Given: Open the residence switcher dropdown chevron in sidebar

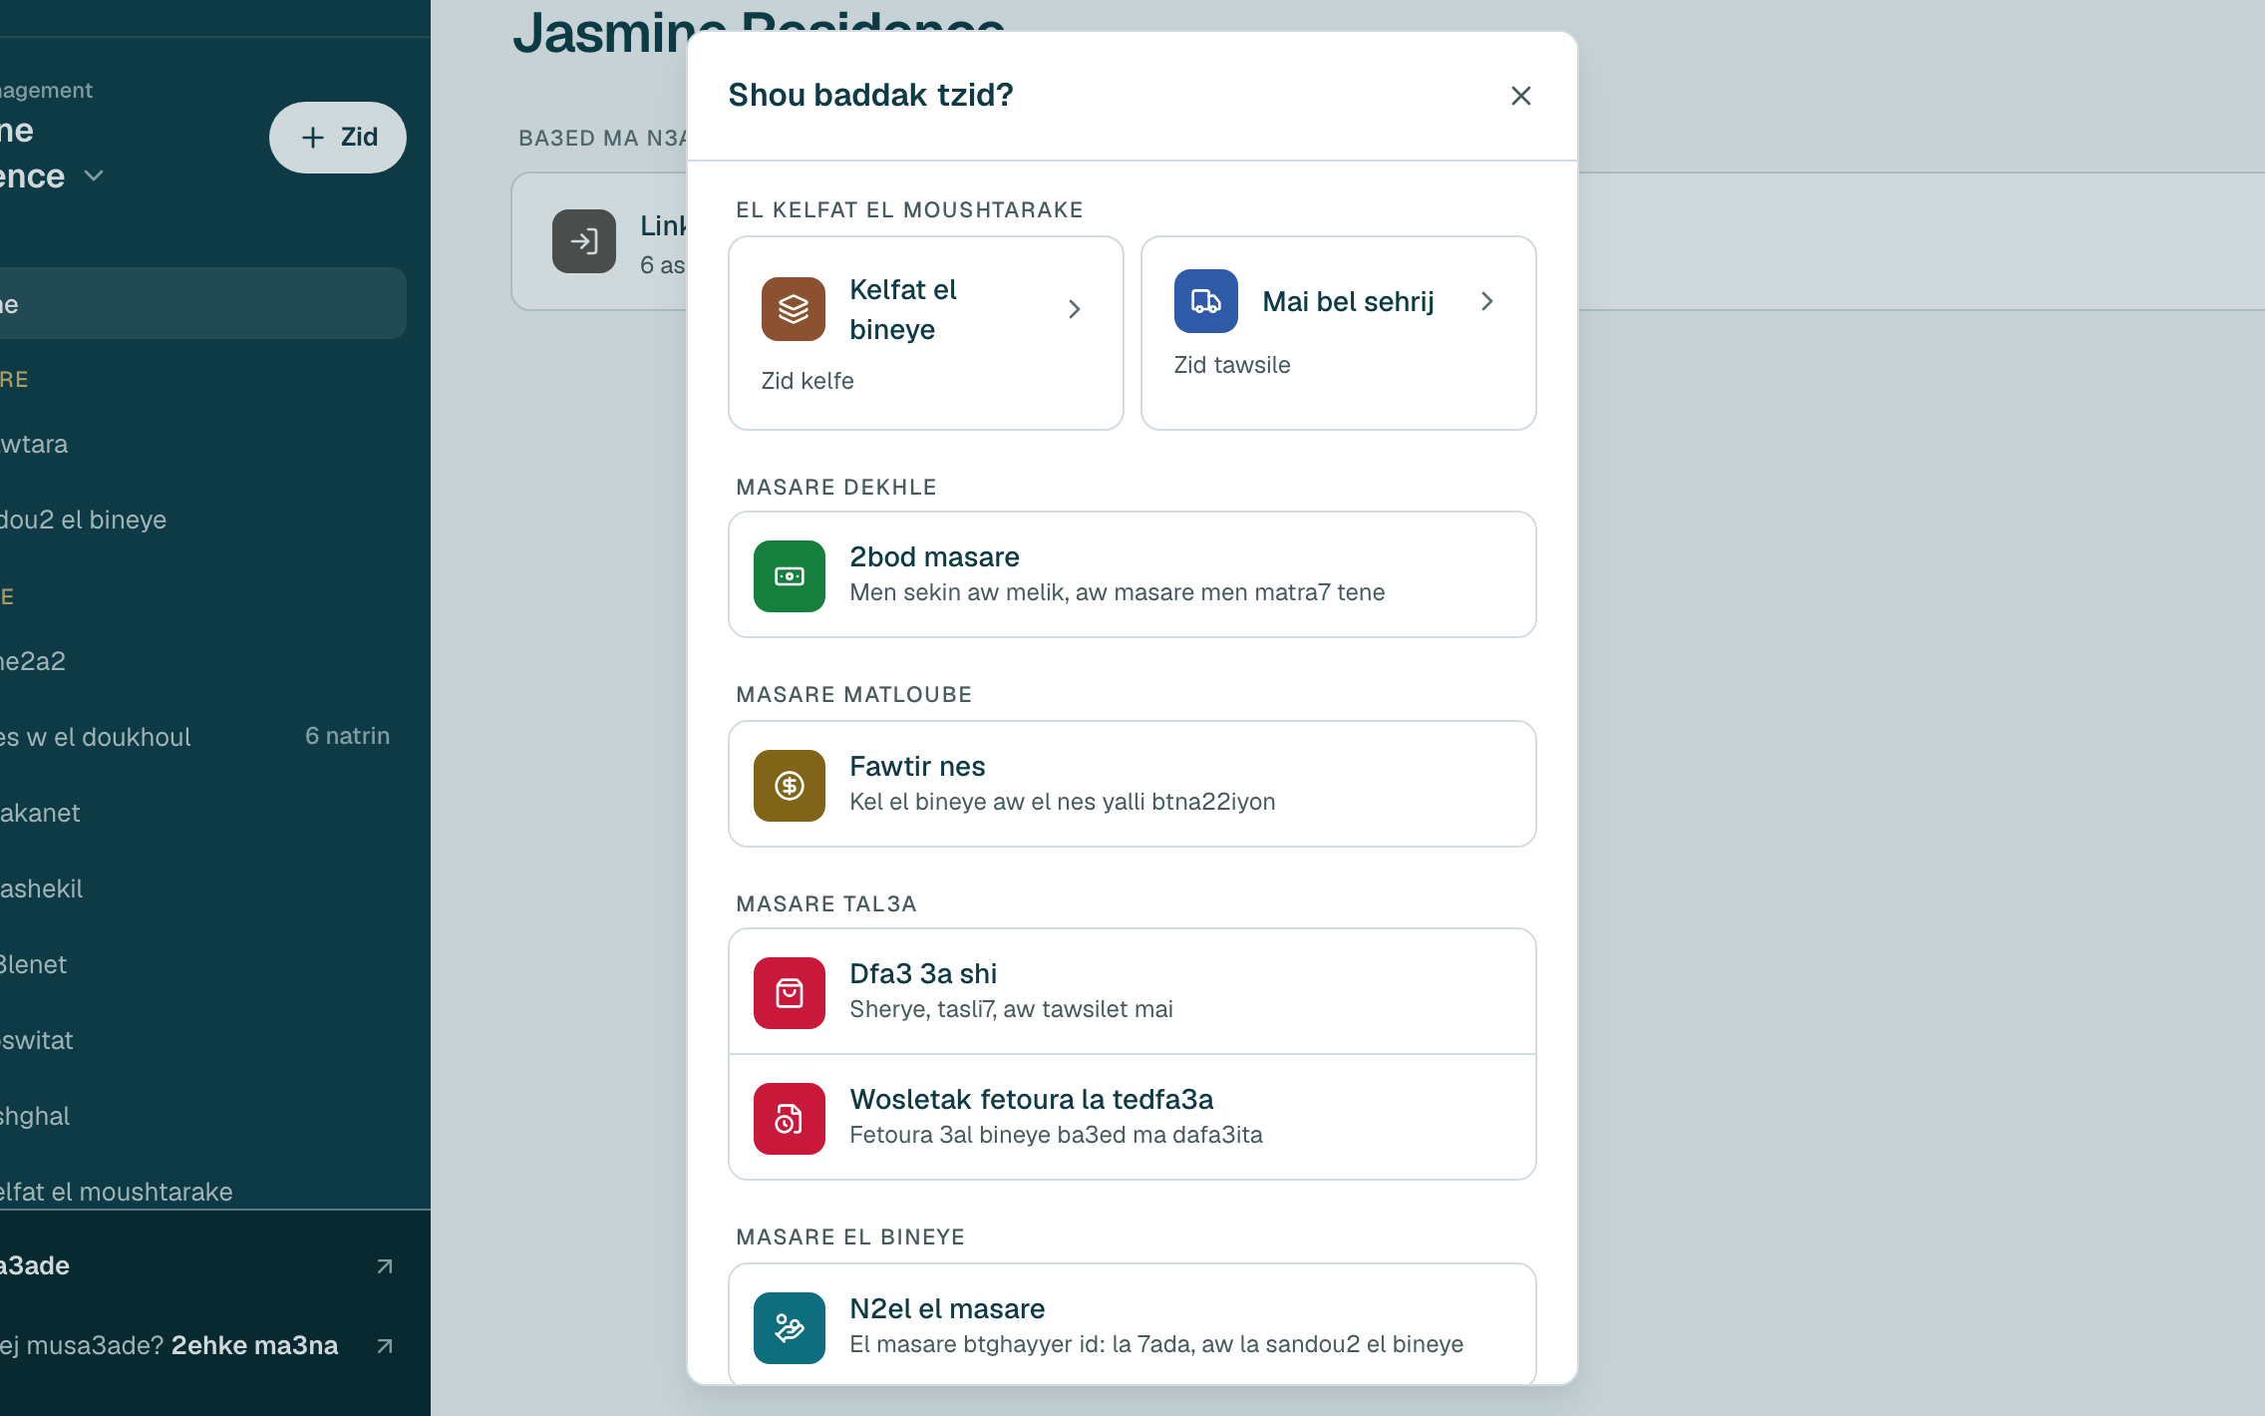Looking at the screenshot, I should tap(94, 177).
